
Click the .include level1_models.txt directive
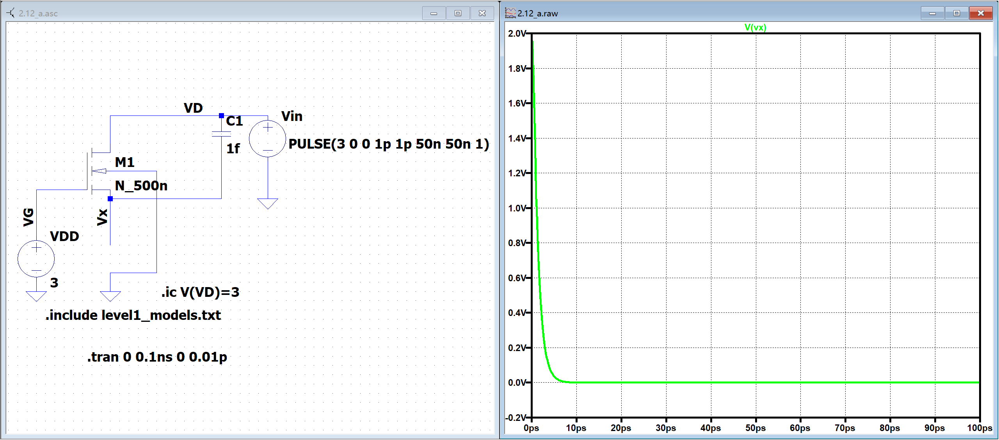click(x=133, y=315)
